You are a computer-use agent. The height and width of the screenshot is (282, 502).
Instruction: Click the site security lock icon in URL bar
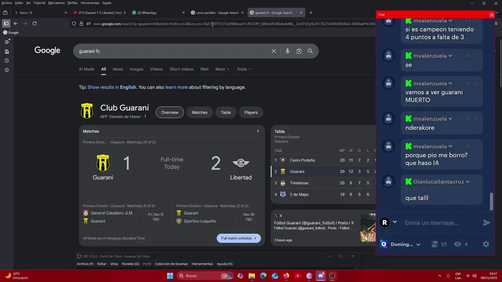[x=81, y=23]
